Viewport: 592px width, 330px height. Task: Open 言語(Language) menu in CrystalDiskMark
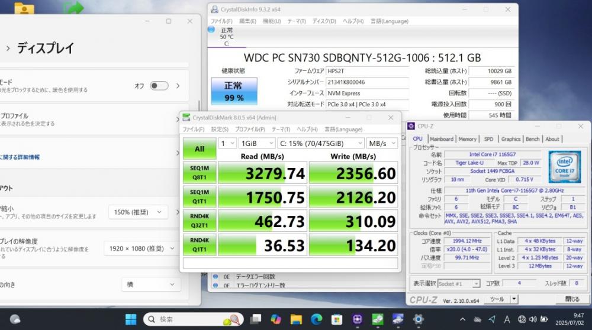(x=343, y=130)
